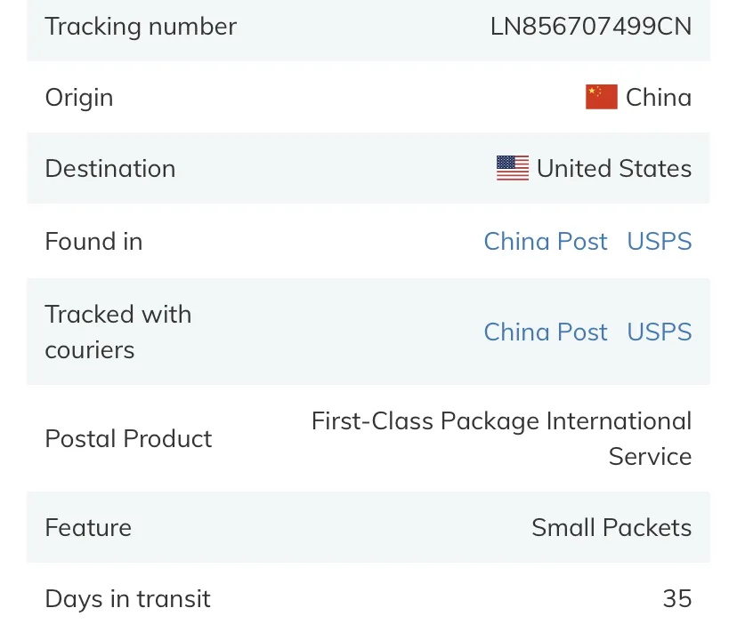
Task: Click the Destination row label
Action: click(110, 169)
